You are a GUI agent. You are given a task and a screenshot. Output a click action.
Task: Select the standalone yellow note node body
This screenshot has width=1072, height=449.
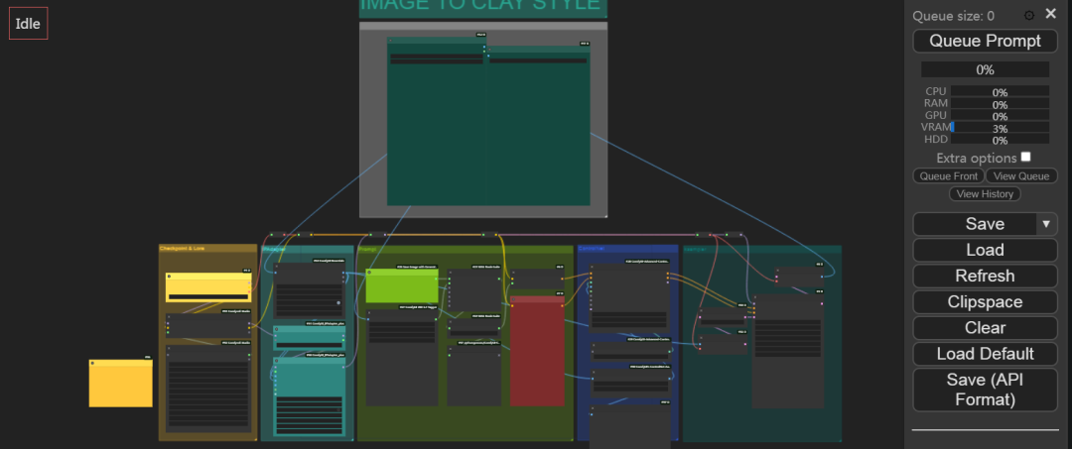[x=120, y=387]
